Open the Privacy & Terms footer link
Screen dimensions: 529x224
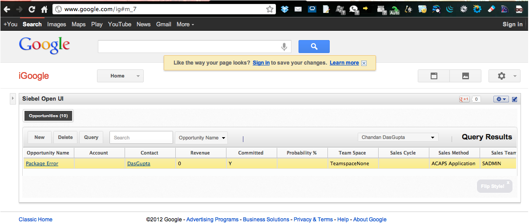pyautogui.click(x=313, y=219)
